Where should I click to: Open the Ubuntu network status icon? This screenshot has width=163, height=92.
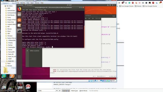108,5
